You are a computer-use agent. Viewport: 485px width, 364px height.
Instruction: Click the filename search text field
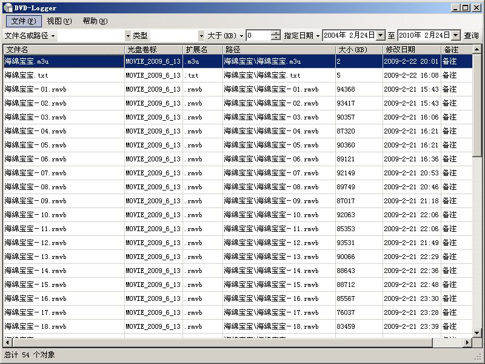(x=92, y=36)
